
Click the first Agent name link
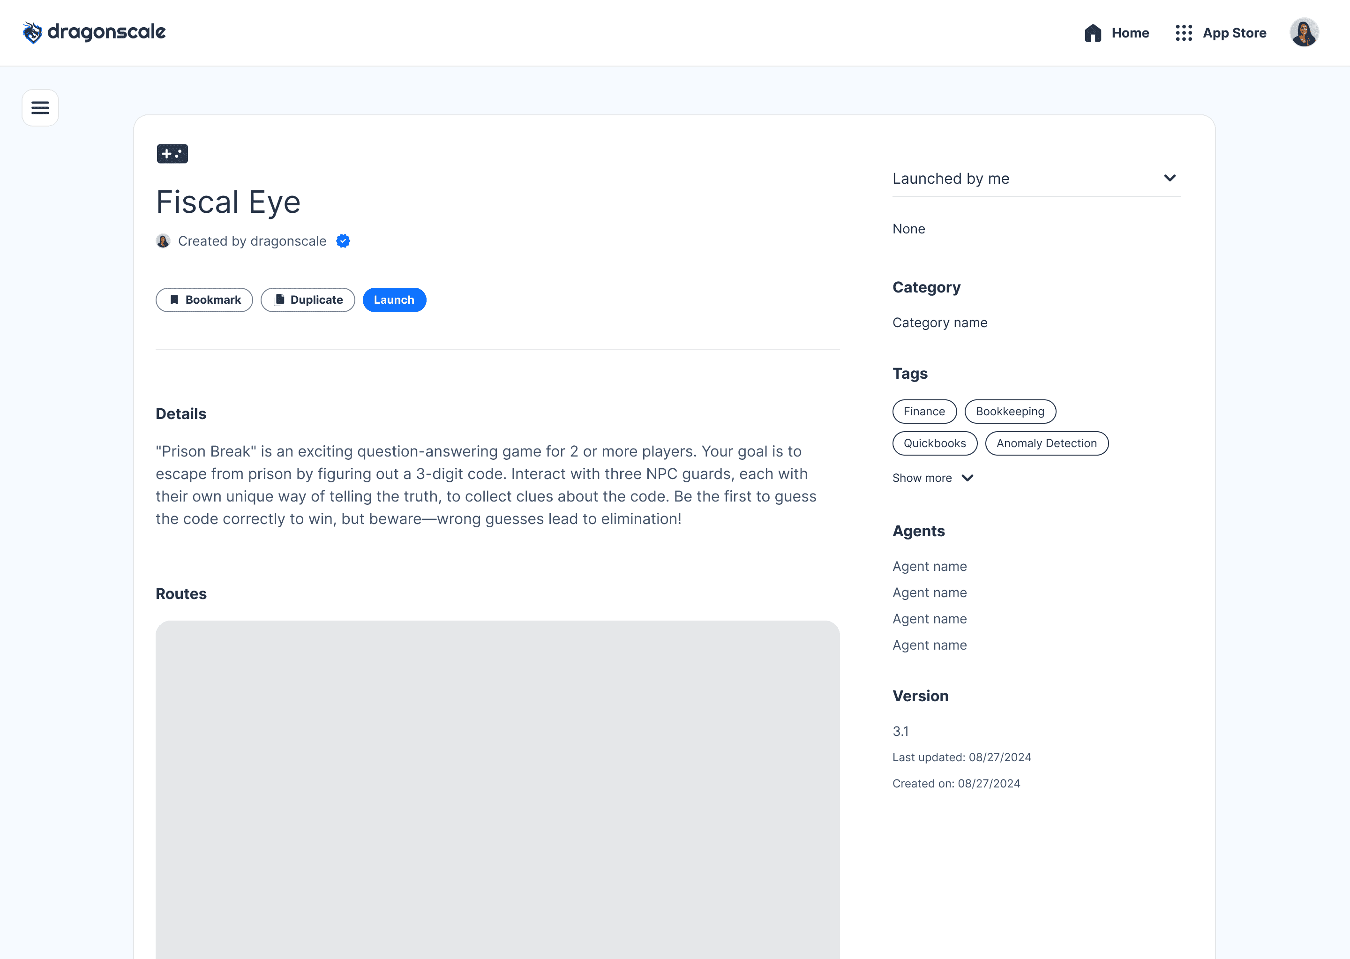[x=929, y=566]
